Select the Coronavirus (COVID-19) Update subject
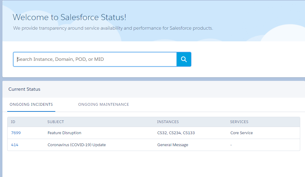Viewport: 305px width, 177px height. (77, 145)
